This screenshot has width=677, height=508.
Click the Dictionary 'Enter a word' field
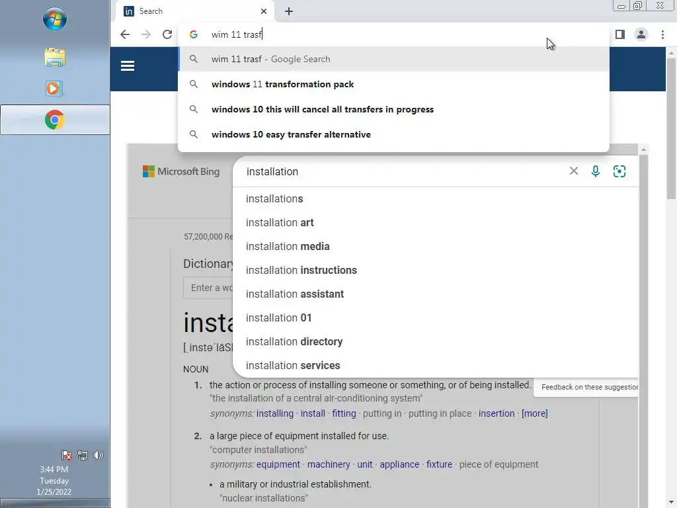(208, 288)
